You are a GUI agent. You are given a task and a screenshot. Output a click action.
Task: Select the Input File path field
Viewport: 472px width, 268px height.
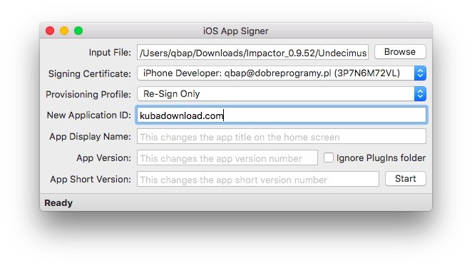pyautogui.click(x=252, y=52)
